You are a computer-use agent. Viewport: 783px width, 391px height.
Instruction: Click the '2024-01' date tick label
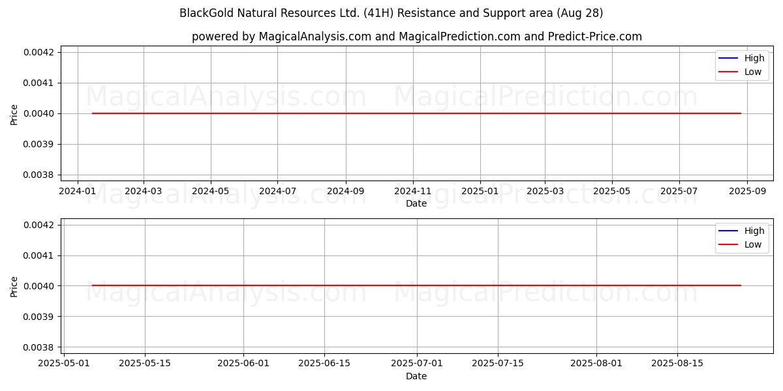click(x=78, y=192)
